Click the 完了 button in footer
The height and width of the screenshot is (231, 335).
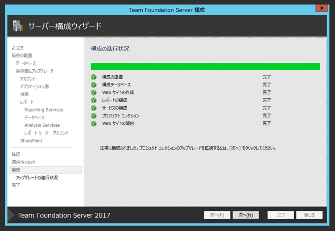[280, 215]
